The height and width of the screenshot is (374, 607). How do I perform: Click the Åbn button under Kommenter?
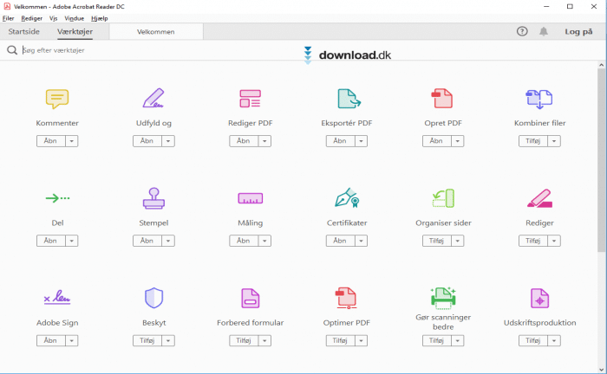pyautogui.click(x=50, y=141)
